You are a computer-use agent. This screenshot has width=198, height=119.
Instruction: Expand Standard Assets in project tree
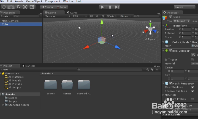[3, 105]
